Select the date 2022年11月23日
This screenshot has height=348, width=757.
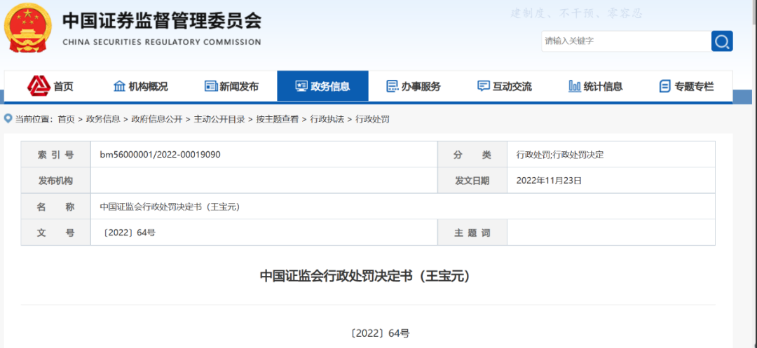[x=549, y=181]
